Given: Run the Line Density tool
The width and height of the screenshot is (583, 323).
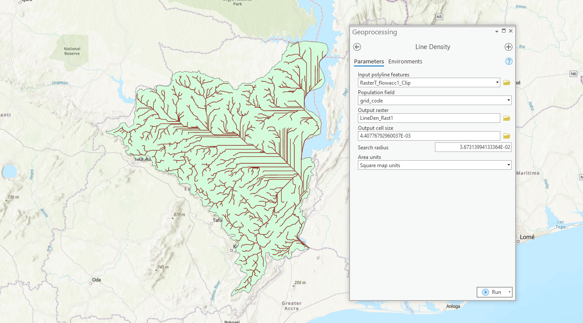Looking at the screenshot, I should [492, 292].
